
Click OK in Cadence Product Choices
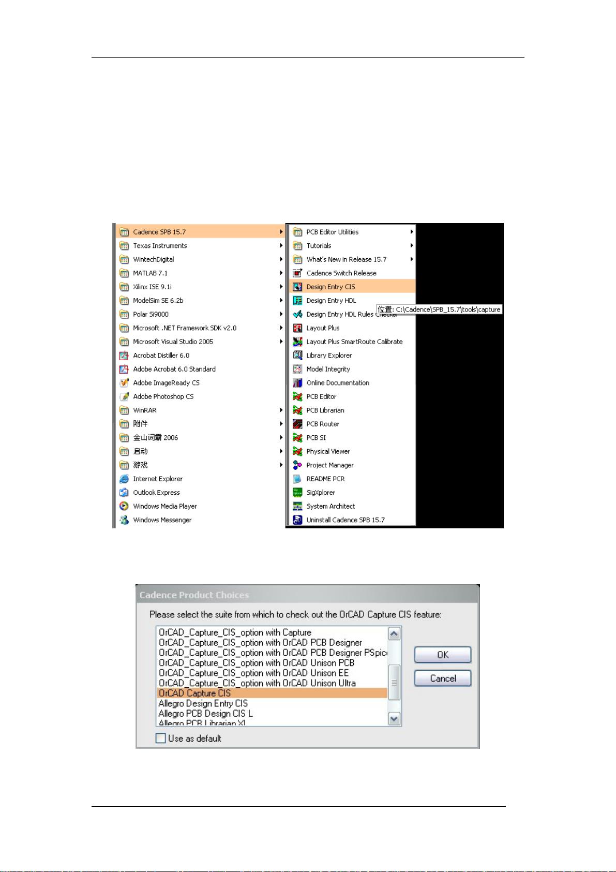coord(443,655)
